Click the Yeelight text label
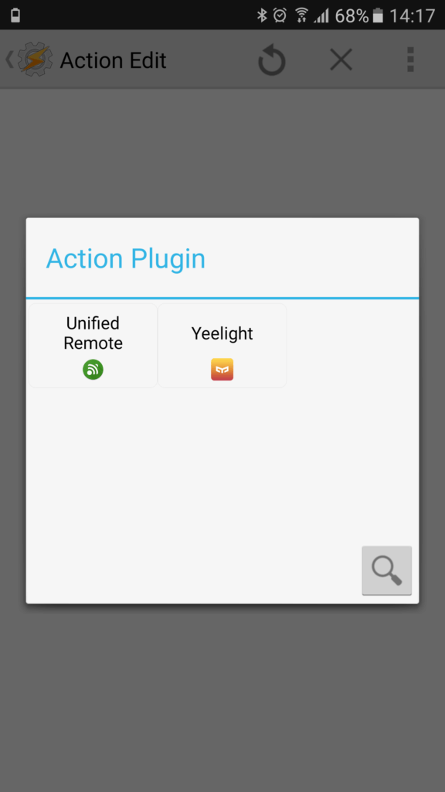The height and width of the screenshot is (792, 445). tap(222, 333)
